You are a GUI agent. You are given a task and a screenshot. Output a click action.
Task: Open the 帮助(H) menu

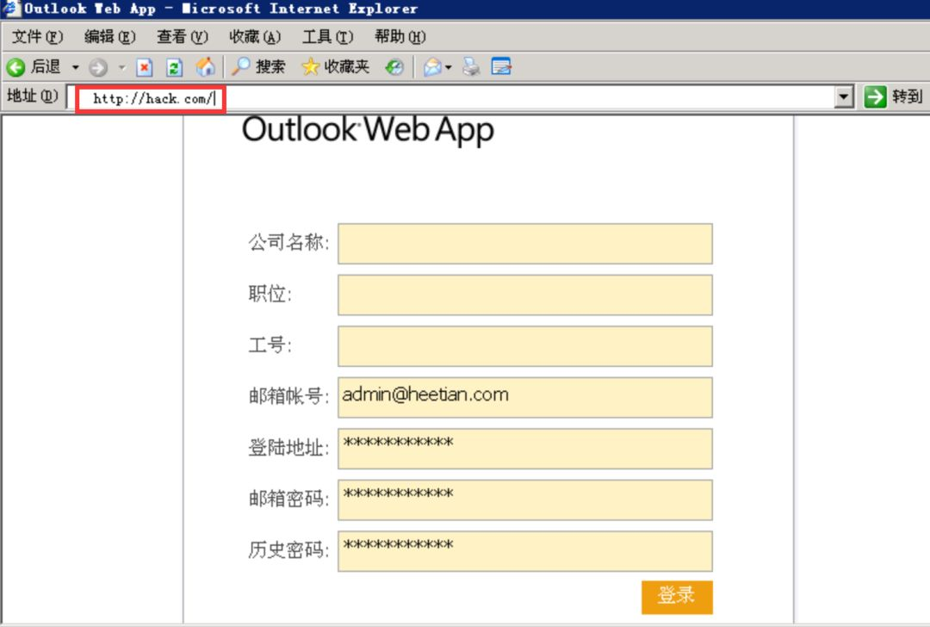coord(400,37)
